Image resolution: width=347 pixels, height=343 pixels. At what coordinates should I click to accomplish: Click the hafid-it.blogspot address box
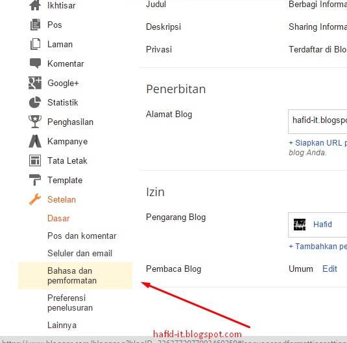coord(318,122)
